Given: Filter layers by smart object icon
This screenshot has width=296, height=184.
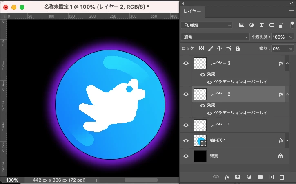Looking at the screenshot, I should (x=281, y=25).
